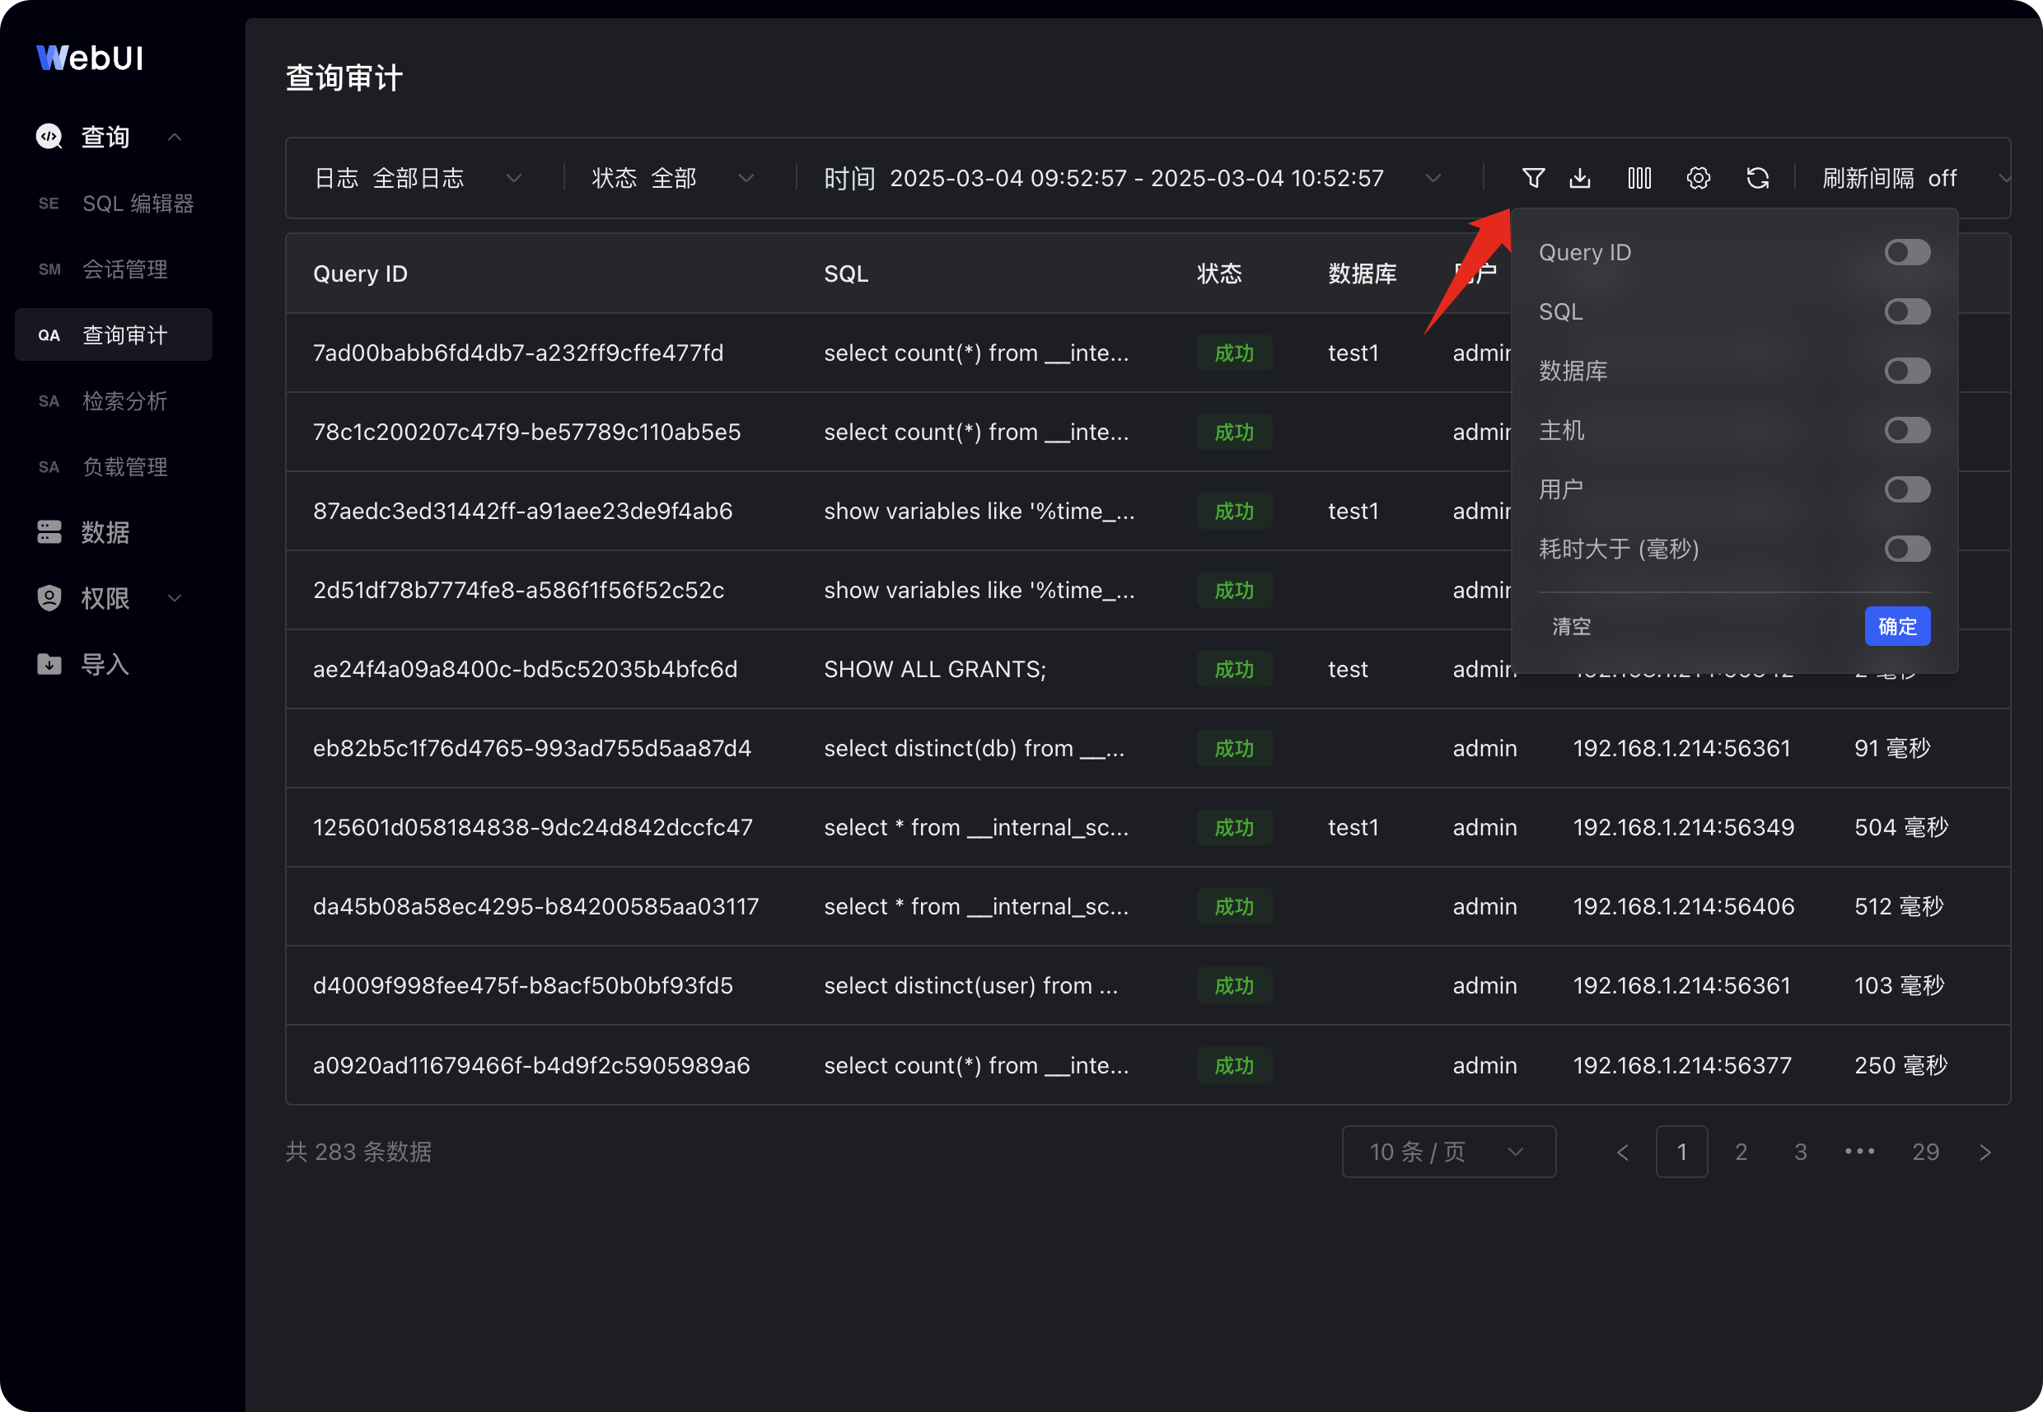Screen dimensions: 2043x1412
Task: Click duration cell 91 毫秒
Action: (x=1891, y=749)
